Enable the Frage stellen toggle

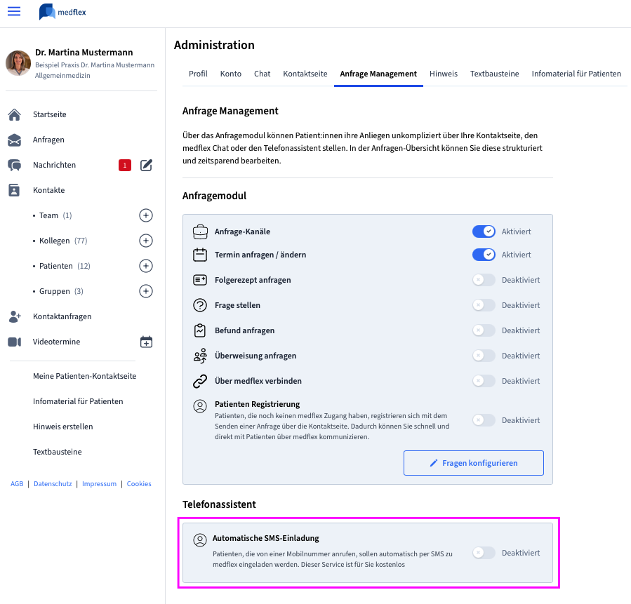(484, 305)
